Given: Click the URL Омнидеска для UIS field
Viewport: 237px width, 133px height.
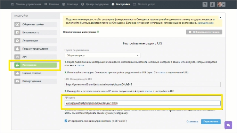Looking at the screenshot, I should (x=142, y=84).
